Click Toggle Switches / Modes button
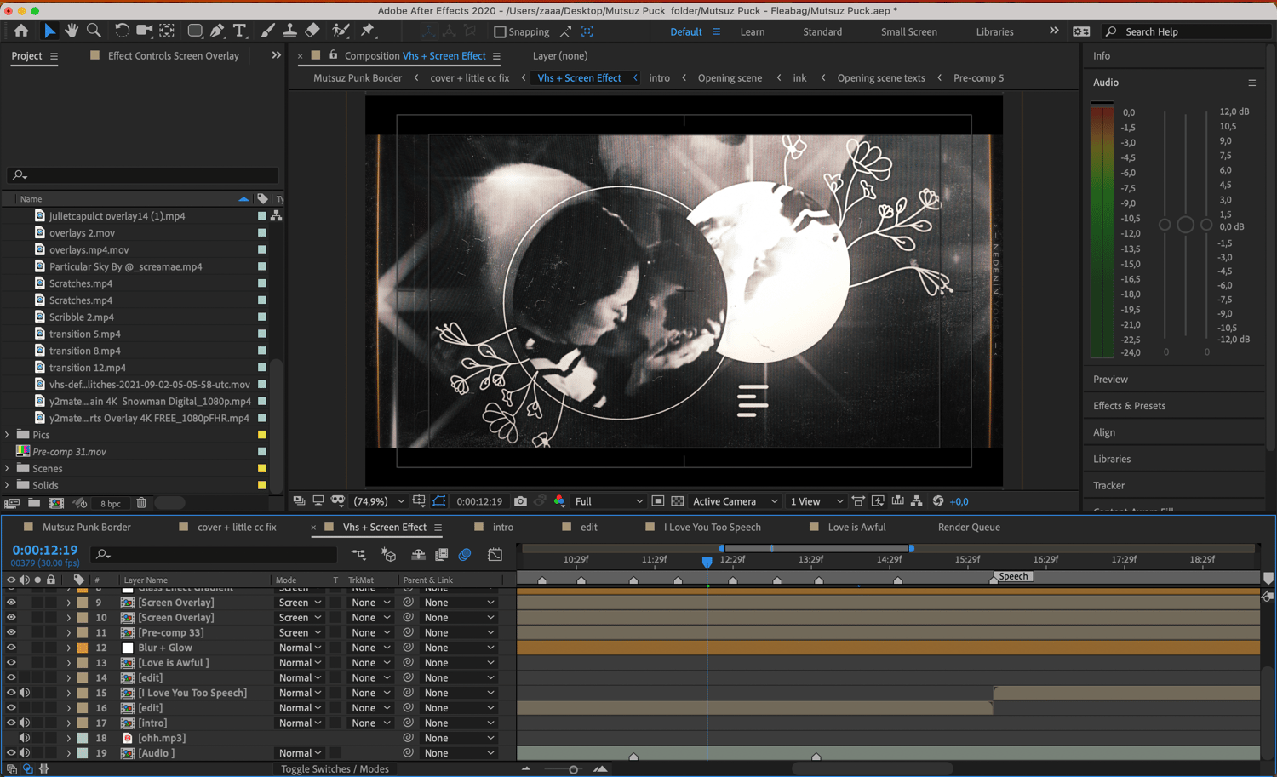Image resolution: width=1277 pixels, height=777 pixels. 335,768
